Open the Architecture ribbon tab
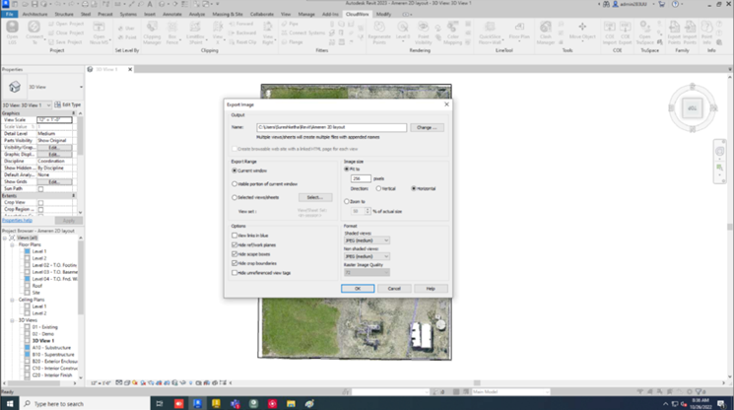This screenshot has height=410, width=734. pyautogui.click(x=34, y=15)
